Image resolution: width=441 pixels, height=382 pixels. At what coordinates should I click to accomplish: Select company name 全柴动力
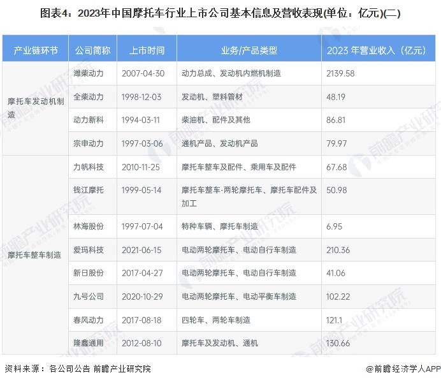click(89, 97)
